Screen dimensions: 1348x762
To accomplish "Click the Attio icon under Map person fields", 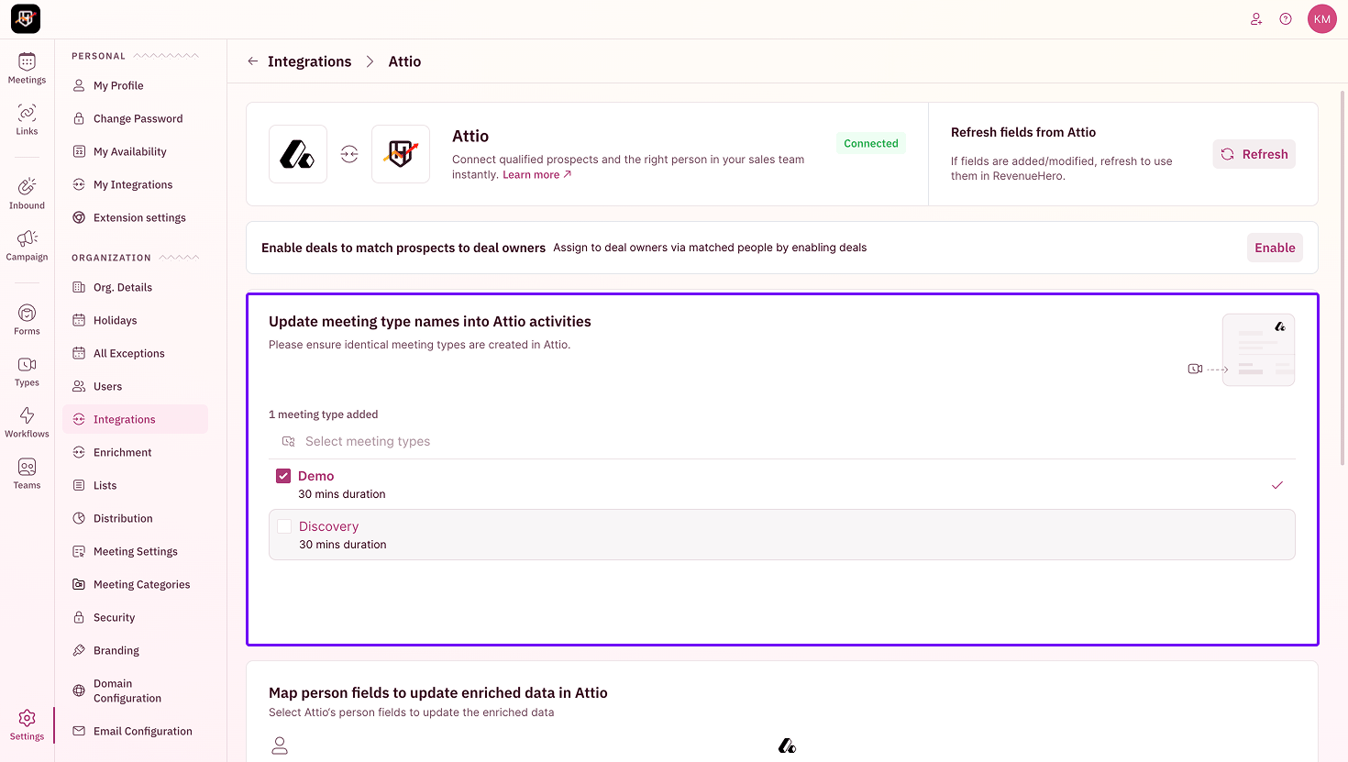I will click(787, 745).
